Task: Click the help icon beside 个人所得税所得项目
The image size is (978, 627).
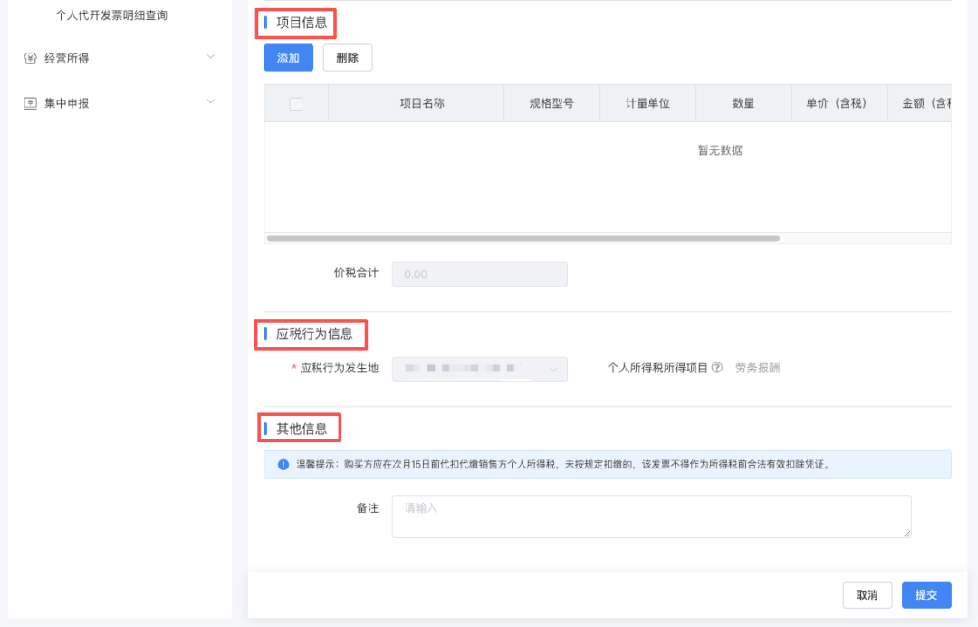Action: 717,368
